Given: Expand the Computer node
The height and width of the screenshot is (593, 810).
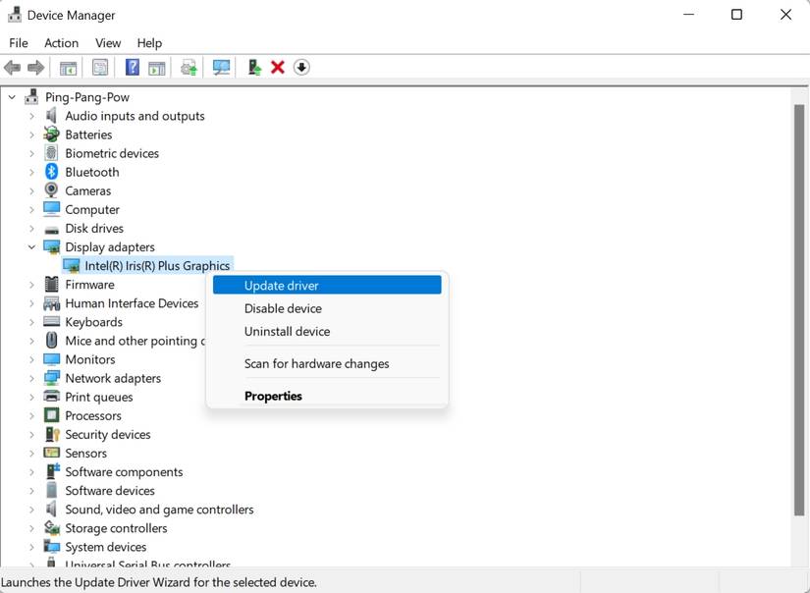Looking at the screenshot, I should coord(32,210).
